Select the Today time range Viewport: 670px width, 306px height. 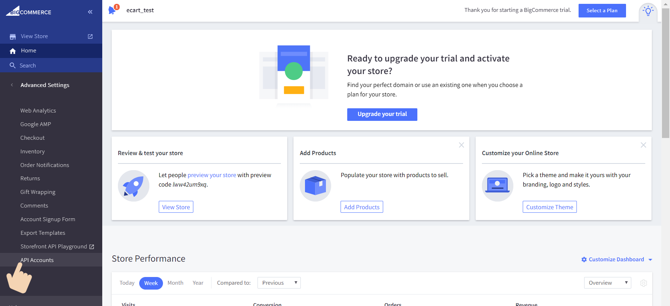click(127, 283)
